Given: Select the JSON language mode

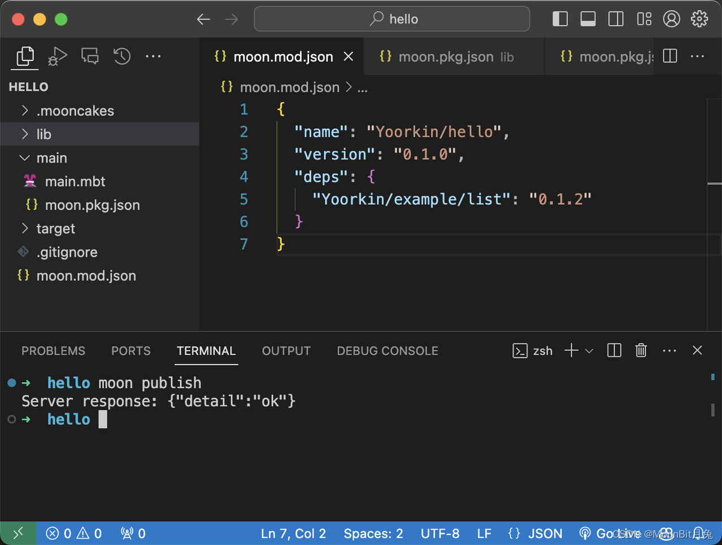Looking at the screenshot, I should click(535, 533).
